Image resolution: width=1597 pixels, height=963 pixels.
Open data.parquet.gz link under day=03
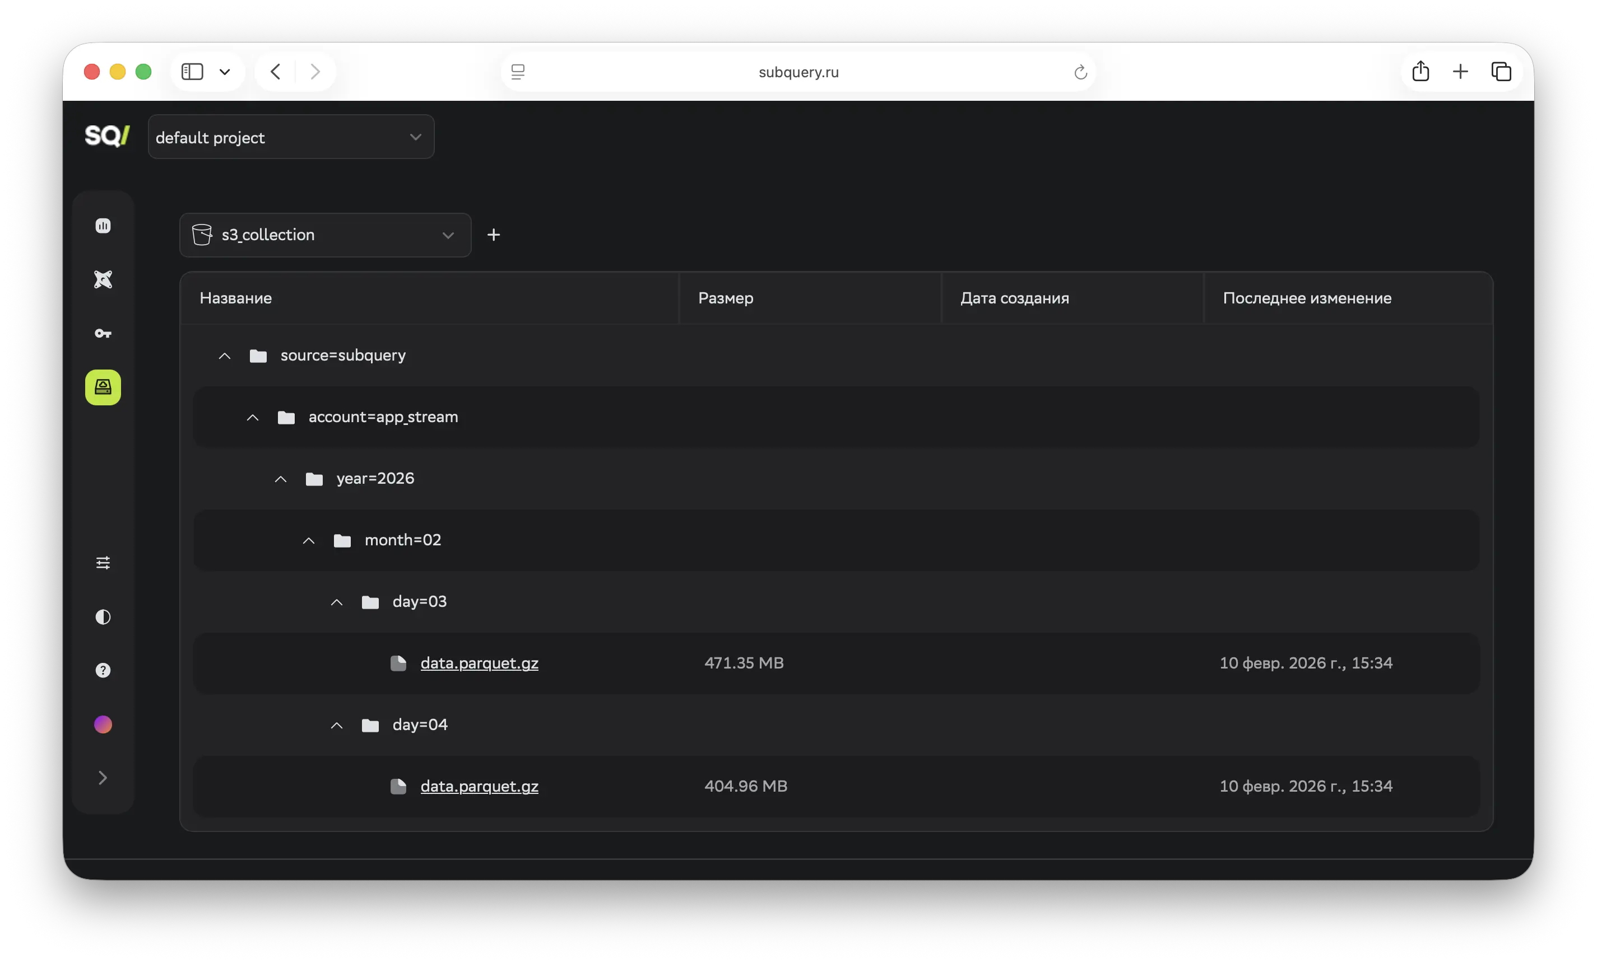pos(480,663)
